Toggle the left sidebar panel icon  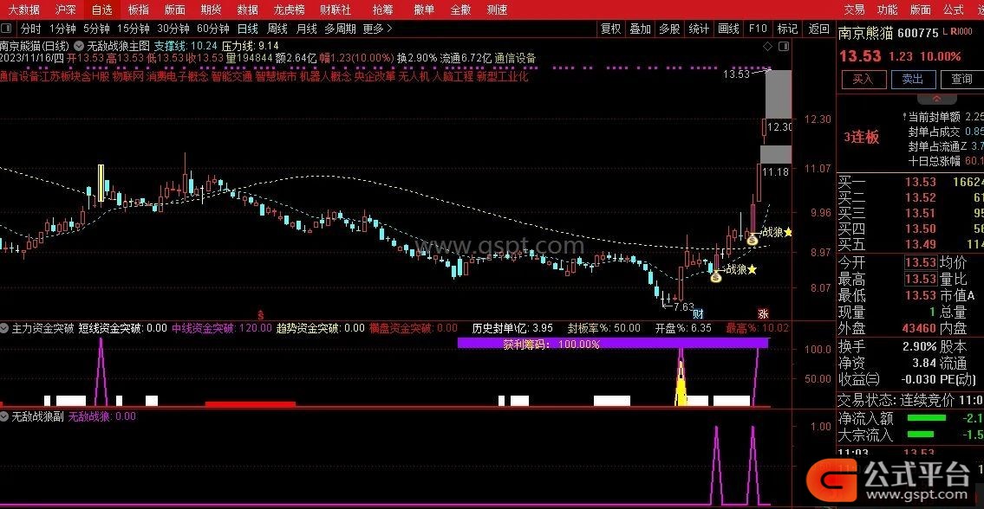tap(6, 29)
